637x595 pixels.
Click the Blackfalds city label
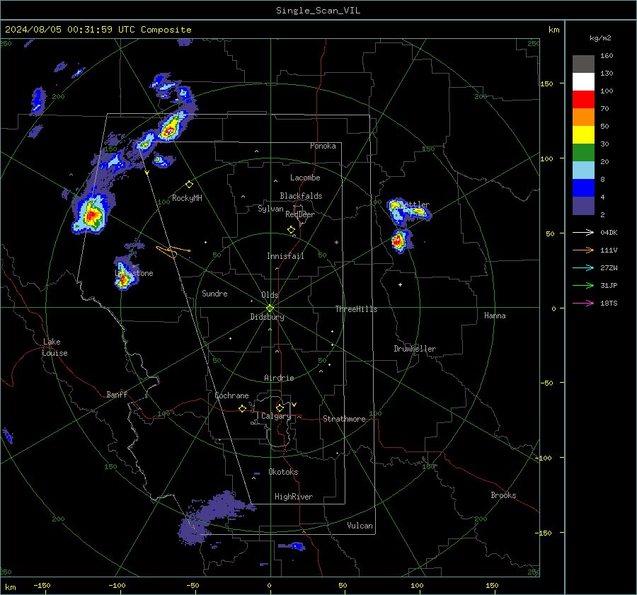[x=301, y=196]
